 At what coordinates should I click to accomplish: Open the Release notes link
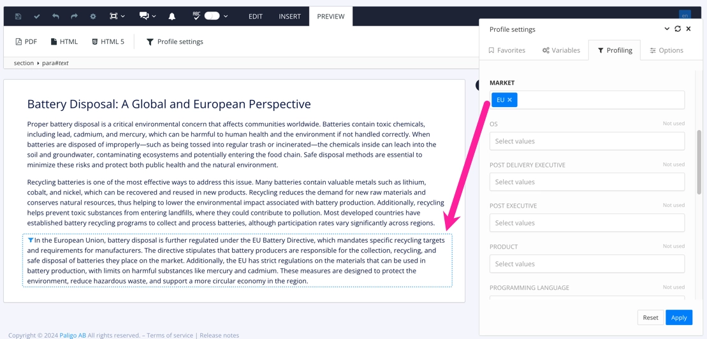(x=219, y=335)
